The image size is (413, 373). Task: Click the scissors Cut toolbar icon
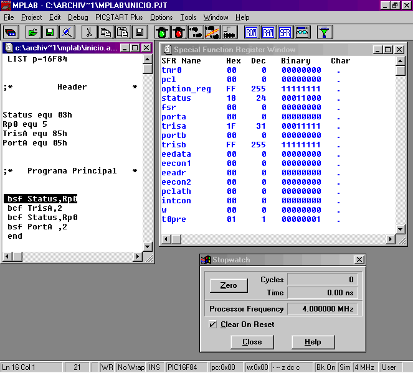click(89, 32)
